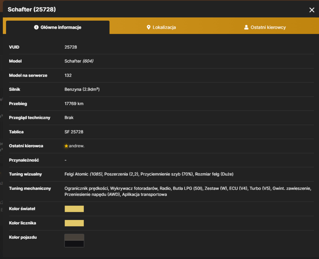Select the Główne informacje tab
Screen dimensions: 319x259
(x=58, y=27)
